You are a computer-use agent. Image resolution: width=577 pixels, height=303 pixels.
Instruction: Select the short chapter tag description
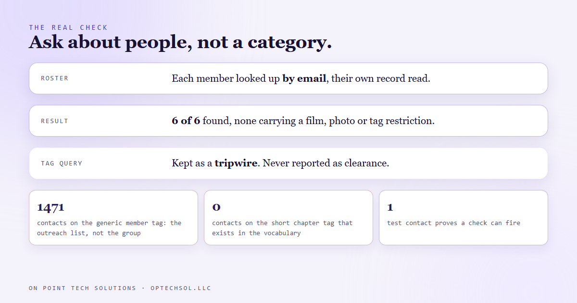coord(282,228)
